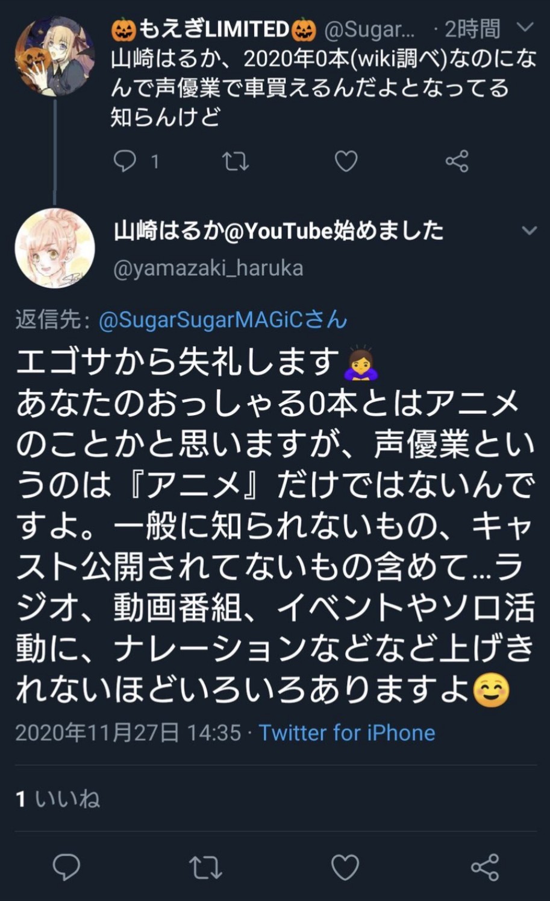Image resolution: width=550 pixels, height=901 pixels.
Task: Open the @yamazaki_haruka handle
Action: point(208,267)
